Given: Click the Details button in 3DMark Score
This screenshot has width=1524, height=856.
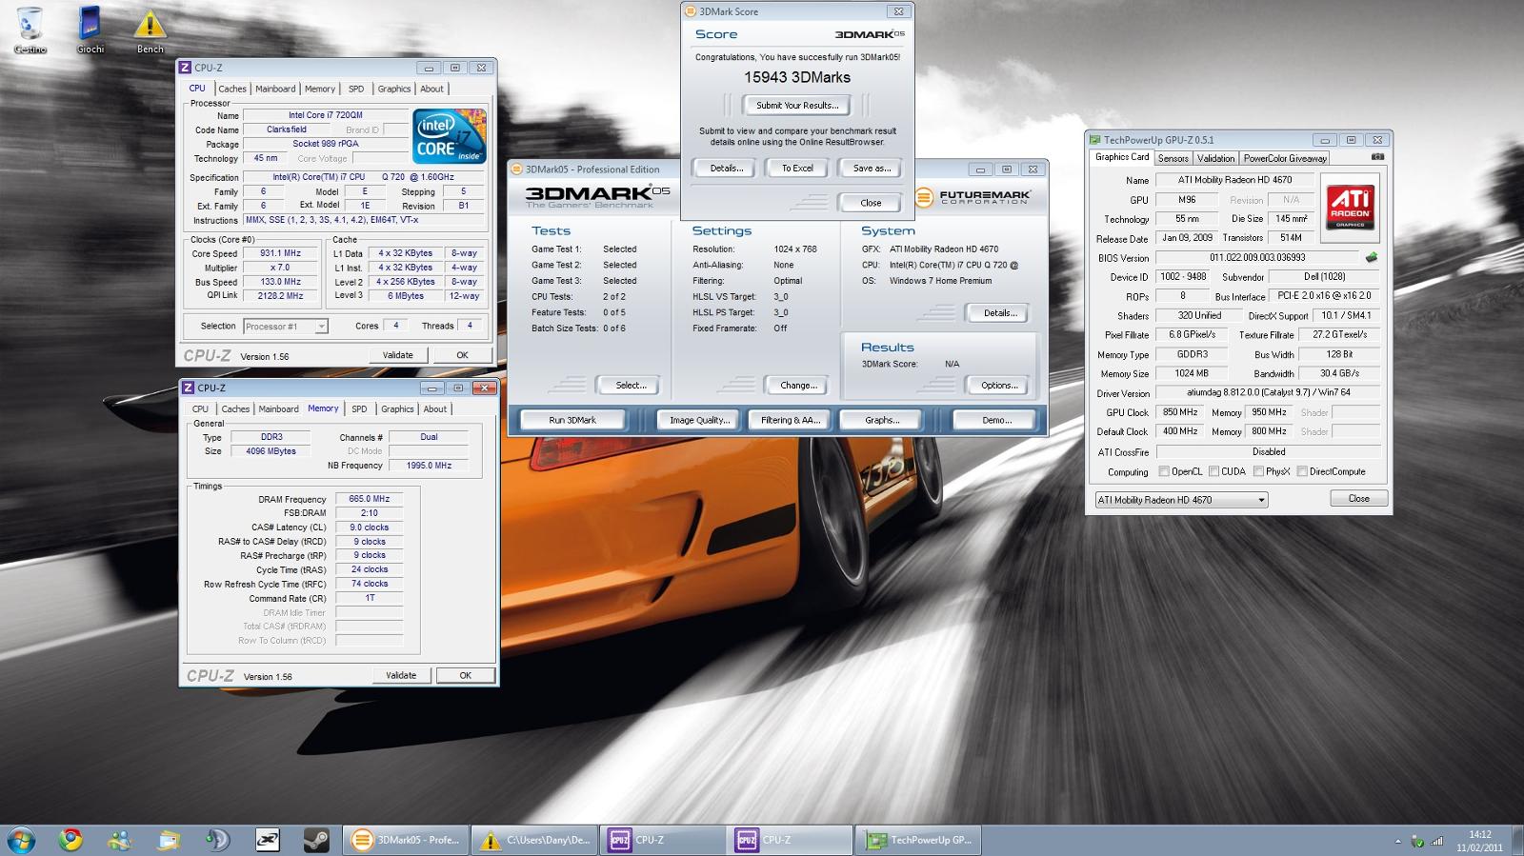Looking at the screenshot, I should click(x=727, y=168).
